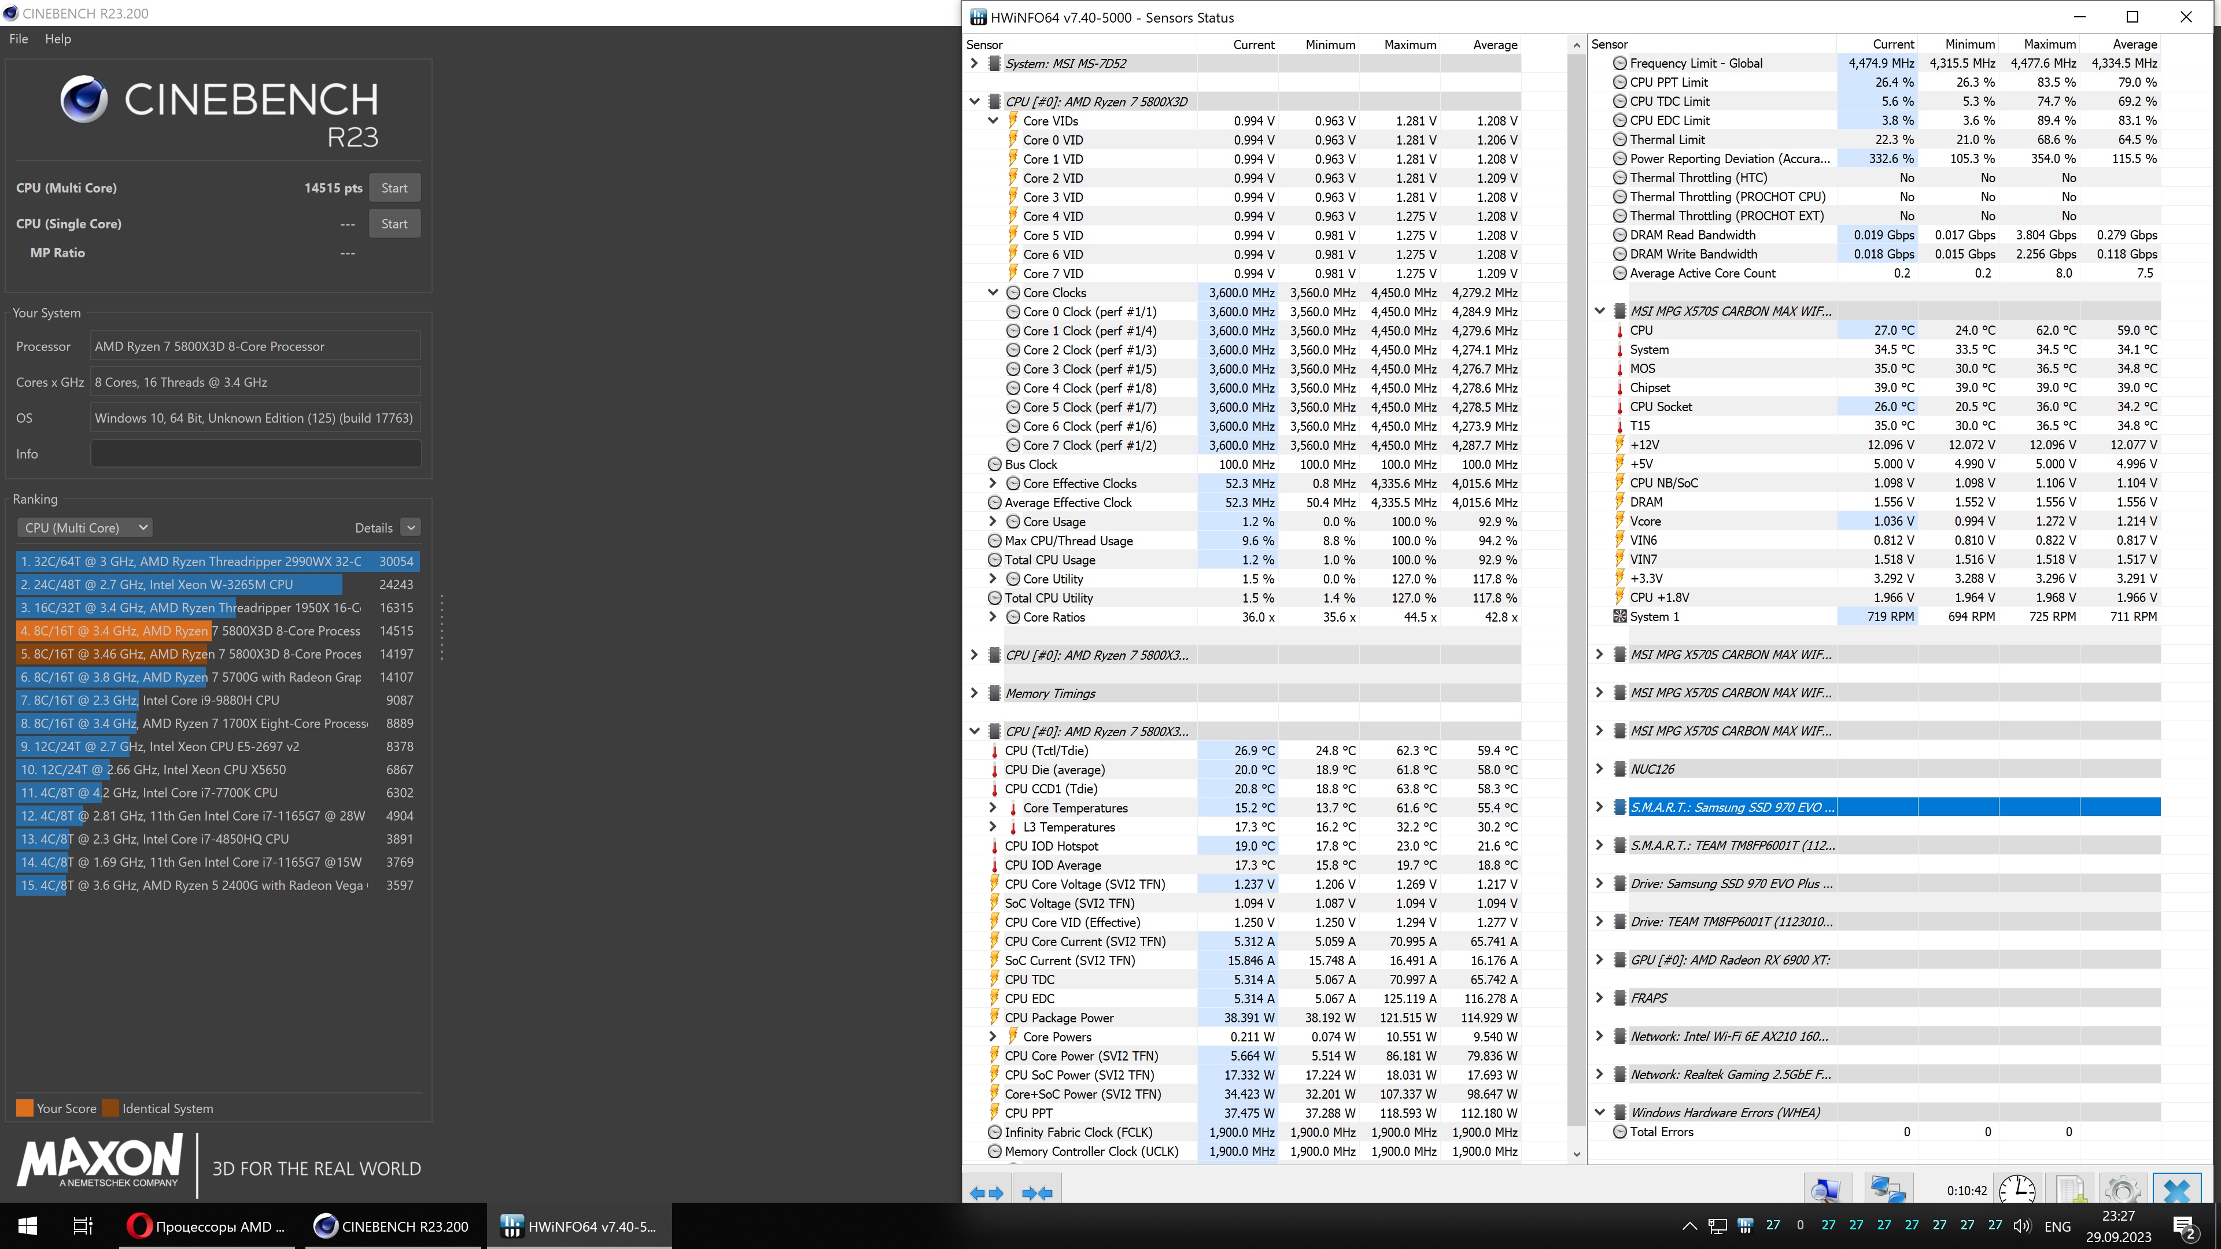
Task: Open the File menu in Cinebench
Action: tap(18, 39)
